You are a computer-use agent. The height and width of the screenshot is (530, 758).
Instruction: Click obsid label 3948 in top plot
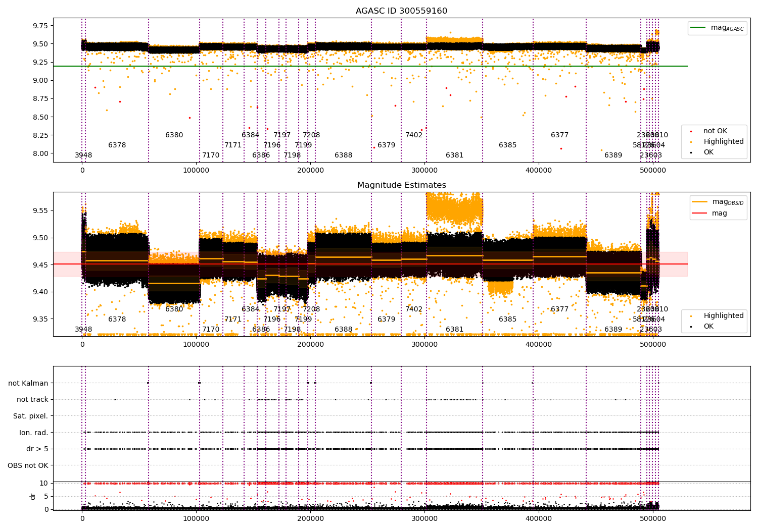coord(83,155)
